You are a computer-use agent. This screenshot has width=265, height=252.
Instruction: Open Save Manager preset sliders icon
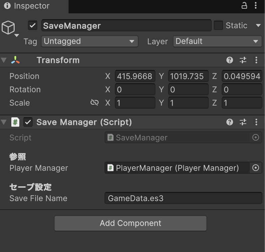(x=243, y=122)
